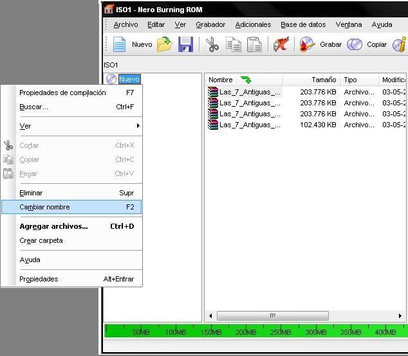Choose Propiedades in context menu
This screenshot has height=356, width=408.
click(x=71, y=279)
